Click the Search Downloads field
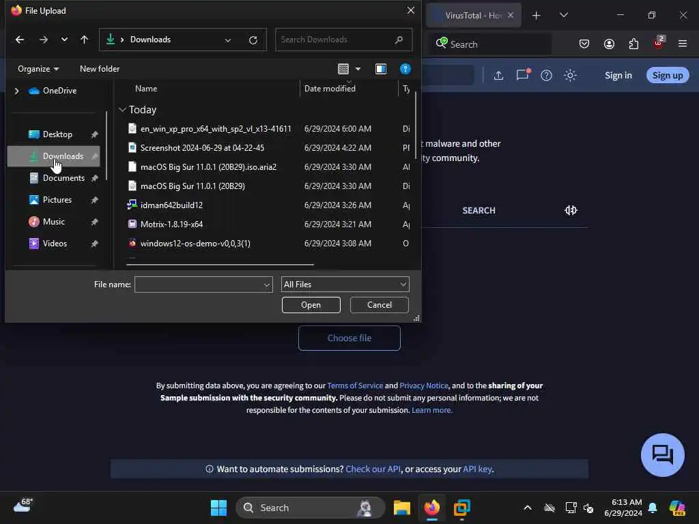The image size is (699, 524). tap(344, 40)
